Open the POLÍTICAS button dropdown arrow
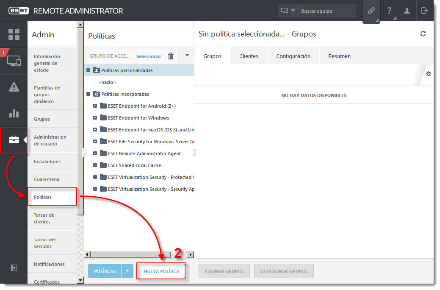The width and height of the screenshot is (440, 290). click(x=127, y=271)
